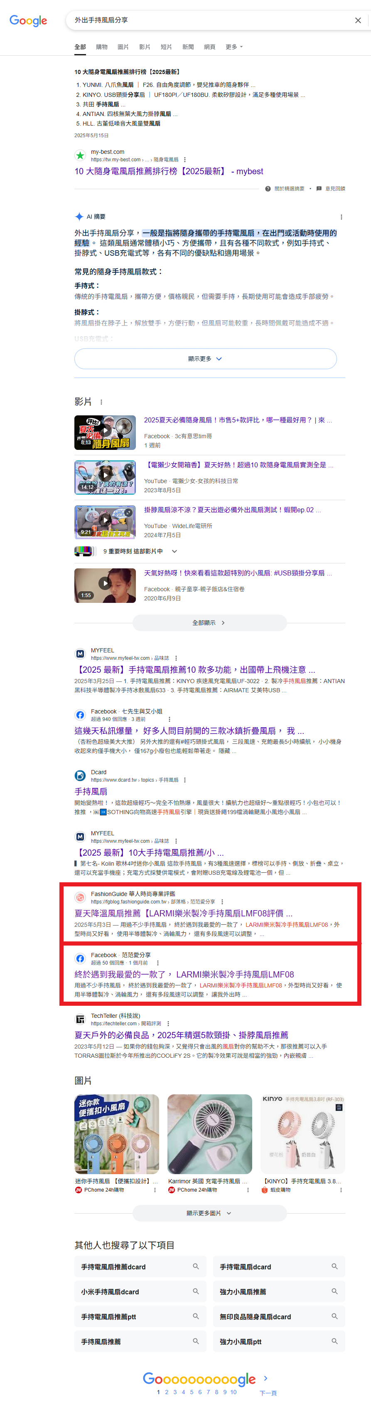The height and width of the screenshot is (1407, 371).
Task: Clear the search box with the X icon
Action: pyautogui.click(x=358, y=20)
